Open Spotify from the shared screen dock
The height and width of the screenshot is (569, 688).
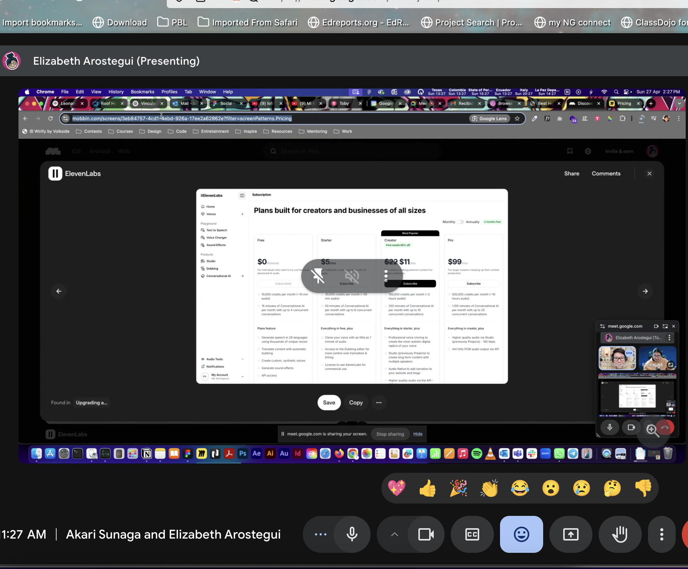(477, 454)
